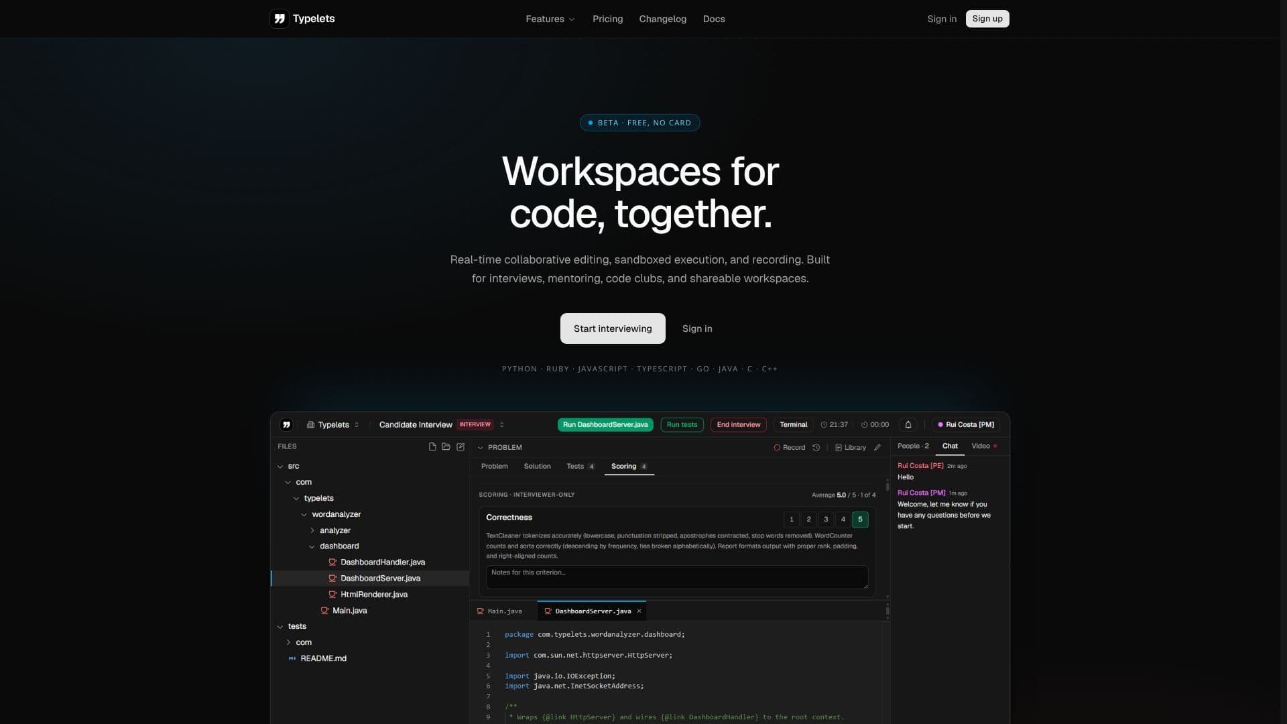Viewport: 1287px width, 724px height.
Task: Click the history clock icon next to Record
Action: click(x=816, y=447)
